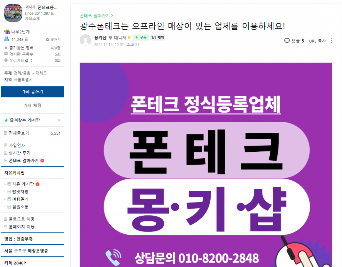Toggle subscription with the 구독 button

coord(141,37)
